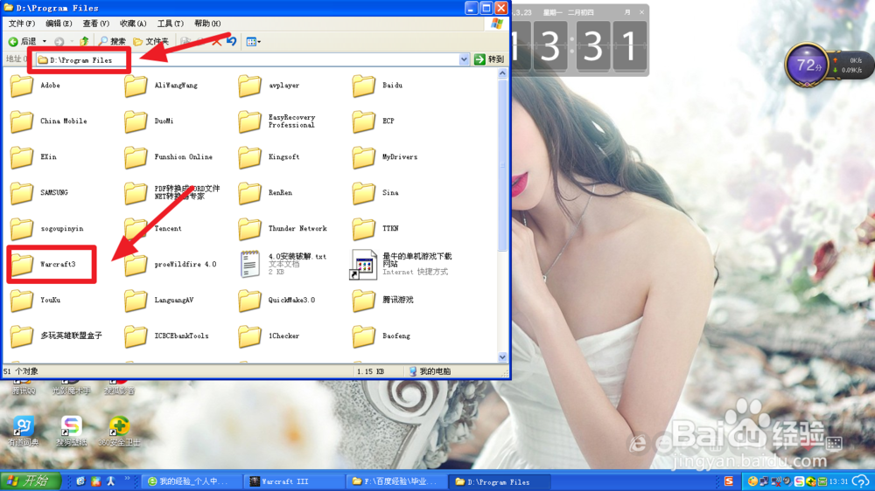This screenshot has width=875, height=491.
Task: Select the sogoupinyin folder
Action: (x=47, y=229)
